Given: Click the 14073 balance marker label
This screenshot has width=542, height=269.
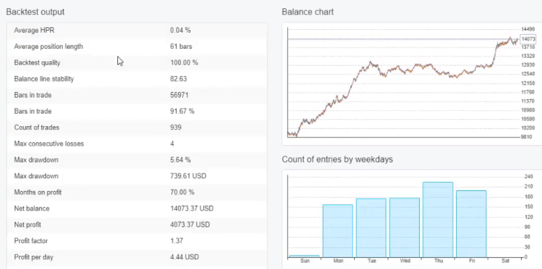Looking at the screenshot, I should tap(528, 39).
